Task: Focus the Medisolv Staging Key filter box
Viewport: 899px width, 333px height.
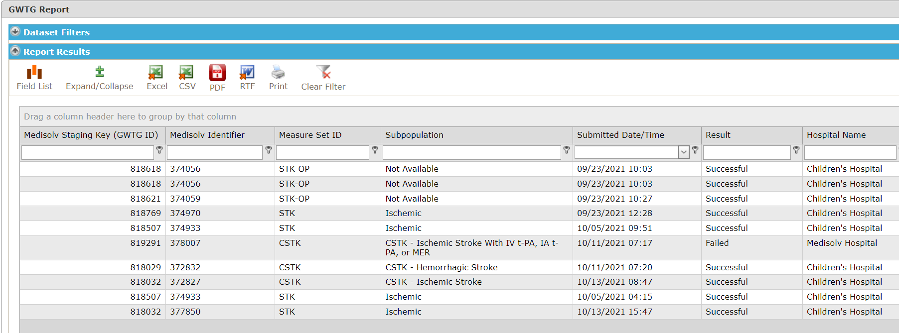Action: tap(88, 152)
